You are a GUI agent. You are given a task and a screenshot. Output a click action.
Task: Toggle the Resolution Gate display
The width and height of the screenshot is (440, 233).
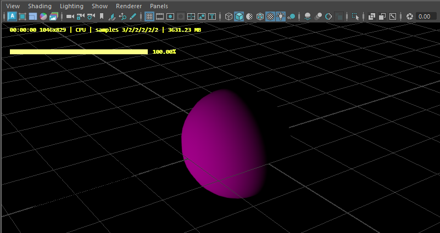tap(170, 16)
